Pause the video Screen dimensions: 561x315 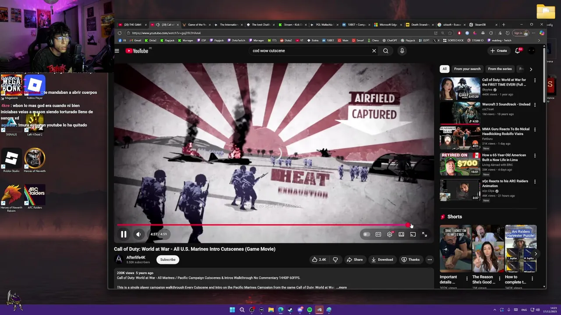(124, 234)
